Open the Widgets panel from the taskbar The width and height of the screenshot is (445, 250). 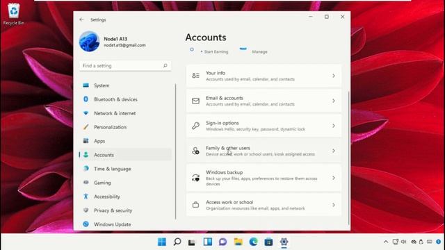coord(207,242)
